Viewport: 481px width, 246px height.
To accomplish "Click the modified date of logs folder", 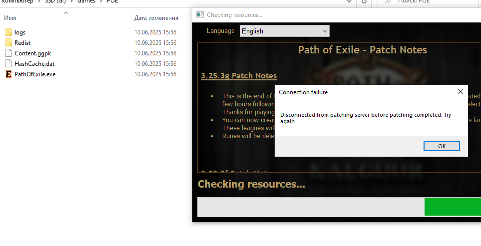I will pos(155,32).
